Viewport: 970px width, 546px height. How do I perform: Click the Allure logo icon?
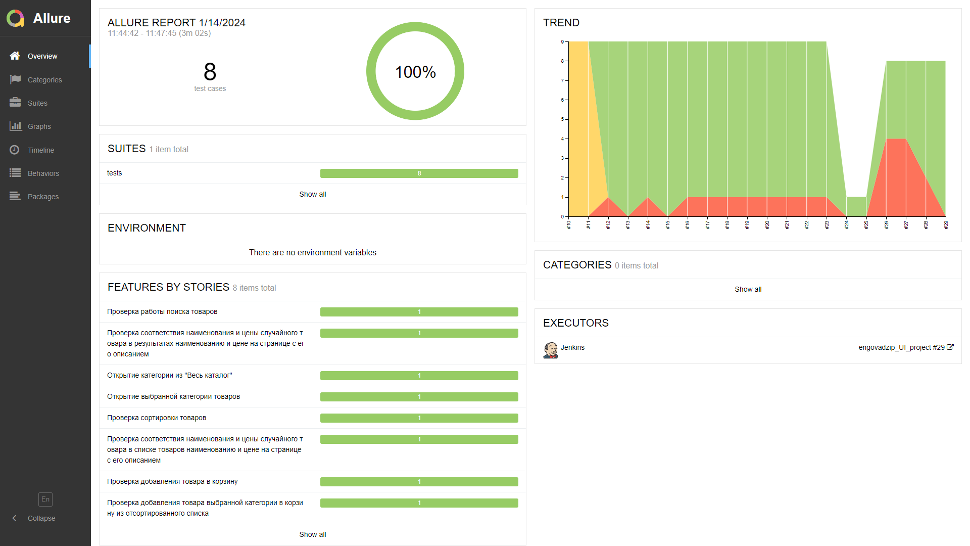coord(15,18)
